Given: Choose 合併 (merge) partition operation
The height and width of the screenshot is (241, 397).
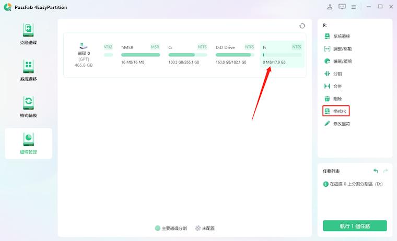Looking at the screenshot, I should [333, 86].
